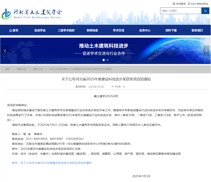Open the 资料下载 menu item

(x=171, y=30)
